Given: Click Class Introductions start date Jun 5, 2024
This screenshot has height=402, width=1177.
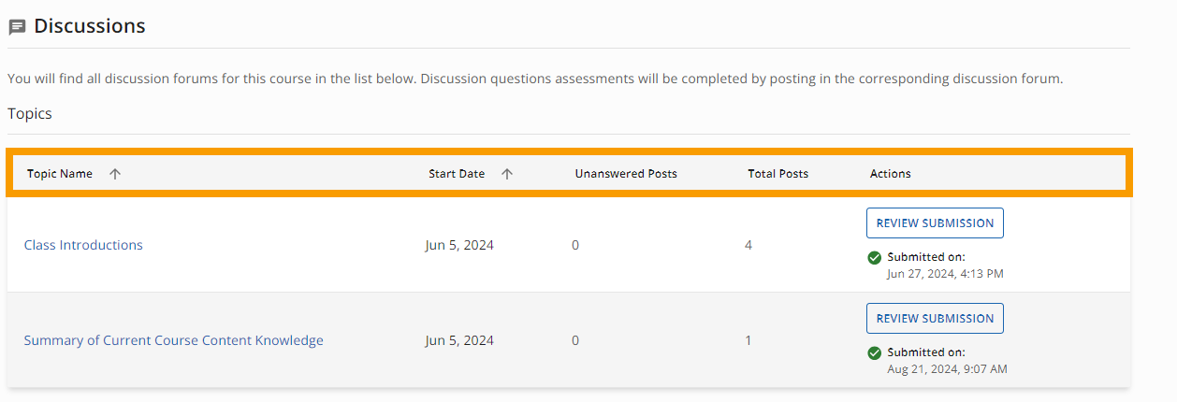Looking at the screenshot, I should click(x=459, y=245).
